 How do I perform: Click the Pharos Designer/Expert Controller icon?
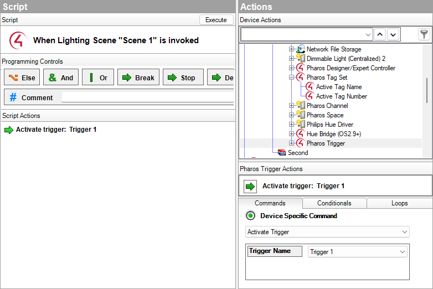300,68
